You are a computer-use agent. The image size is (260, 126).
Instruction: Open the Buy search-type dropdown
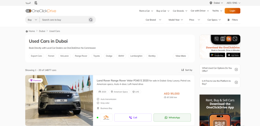click(x=32, y=20)
